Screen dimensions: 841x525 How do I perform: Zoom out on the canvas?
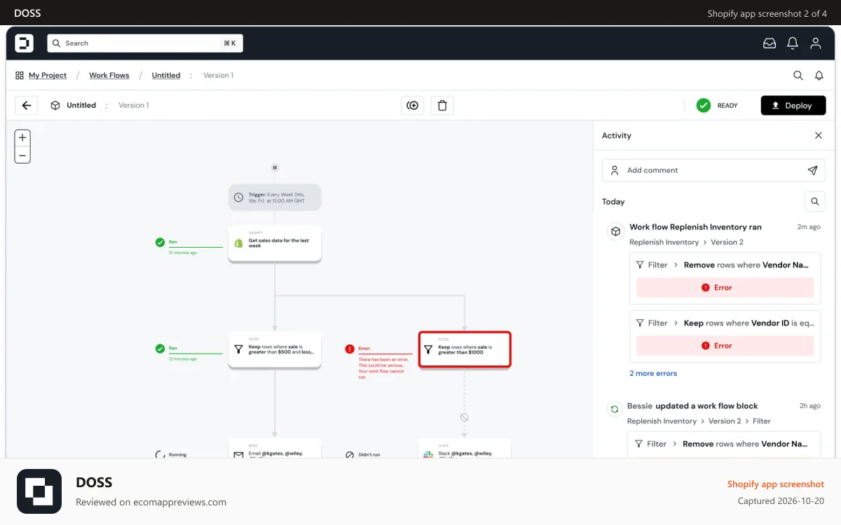22,155
